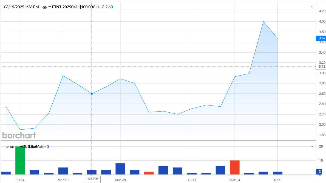Screen dimensions: 326x183
Task: Click the price peak at 4.00
Action: pyautogui.click(x=263, y=21)
